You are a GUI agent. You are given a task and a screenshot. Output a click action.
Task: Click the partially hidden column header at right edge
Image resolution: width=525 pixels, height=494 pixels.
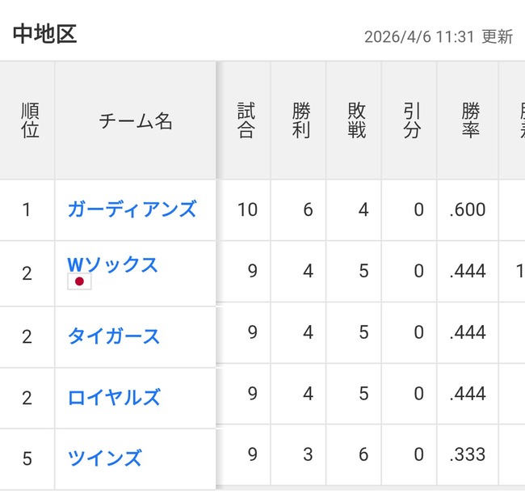click(514, 121)
